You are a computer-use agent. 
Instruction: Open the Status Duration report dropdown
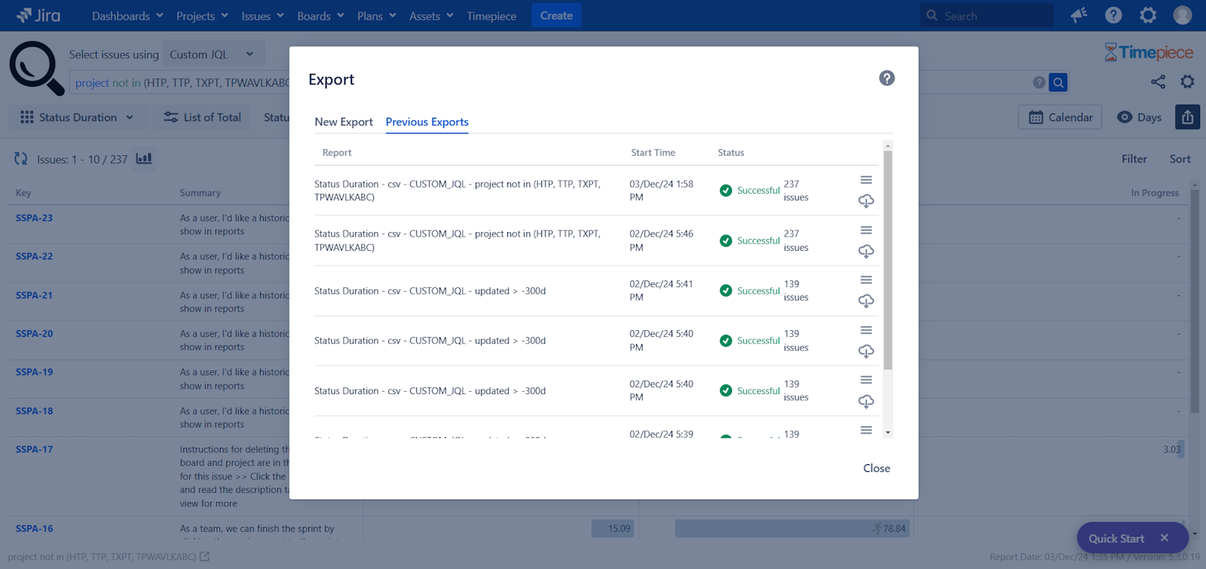tap(77, 118)
